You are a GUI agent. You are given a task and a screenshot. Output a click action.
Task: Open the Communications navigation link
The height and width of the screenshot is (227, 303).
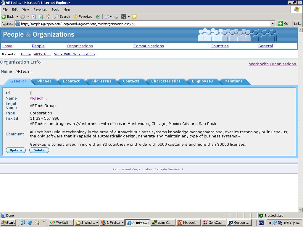[x=149, y=46]
